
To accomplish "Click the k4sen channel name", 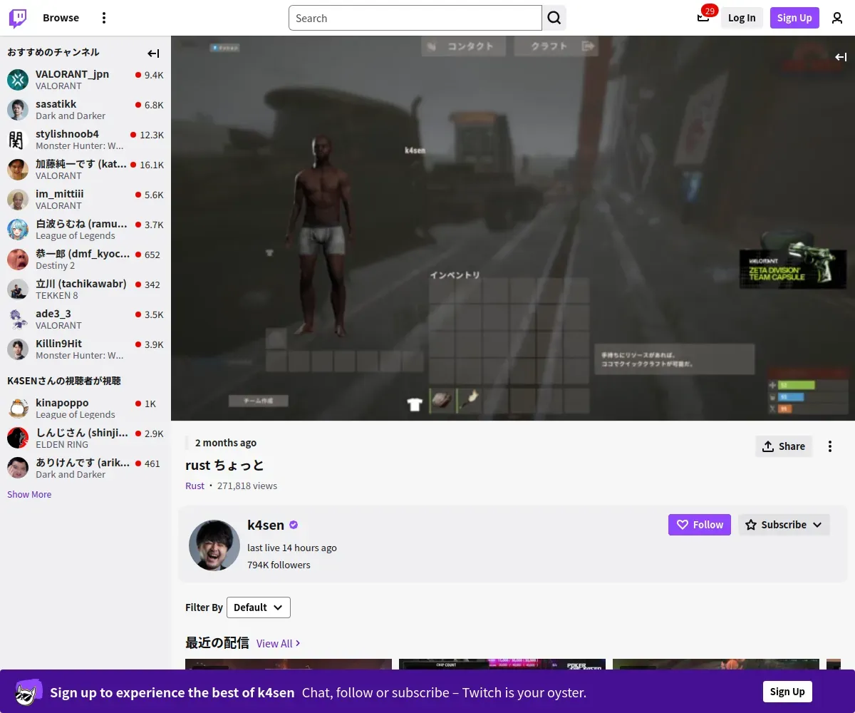I will [266, 525].
